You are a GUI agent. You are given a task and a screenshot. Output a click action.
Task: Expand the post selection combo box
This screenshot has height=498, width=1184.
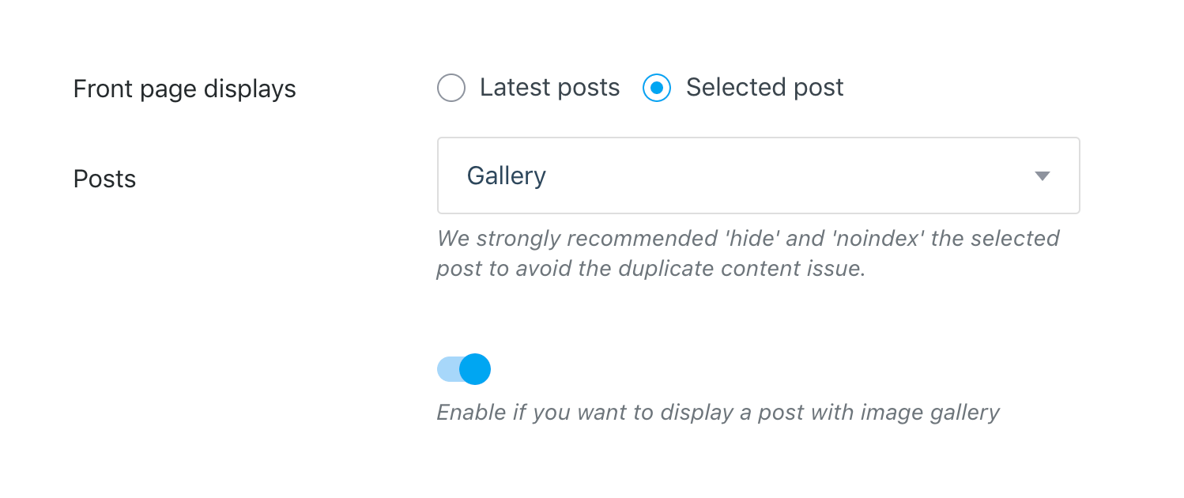(x=758, y=175)
